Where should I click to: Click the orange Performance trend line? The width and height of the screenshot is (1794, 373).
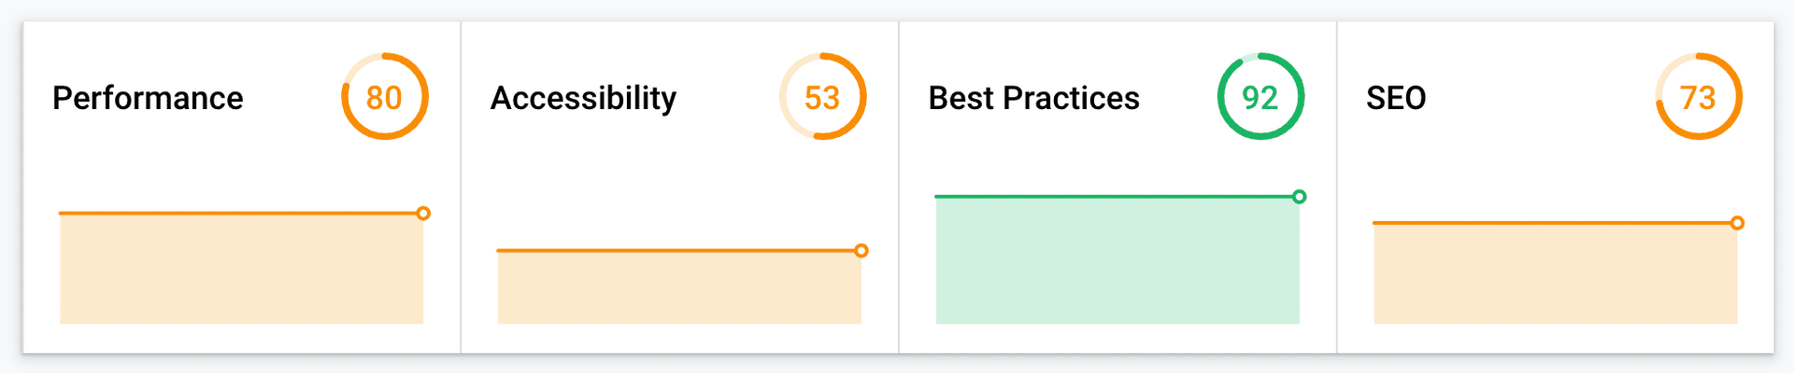click(x=238, y=214)
